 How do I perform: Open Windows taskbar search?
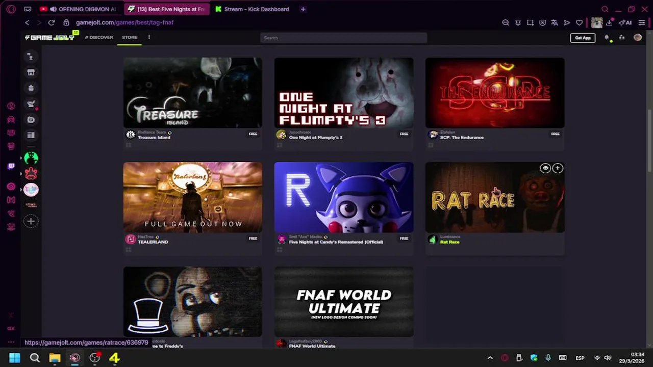35,358
